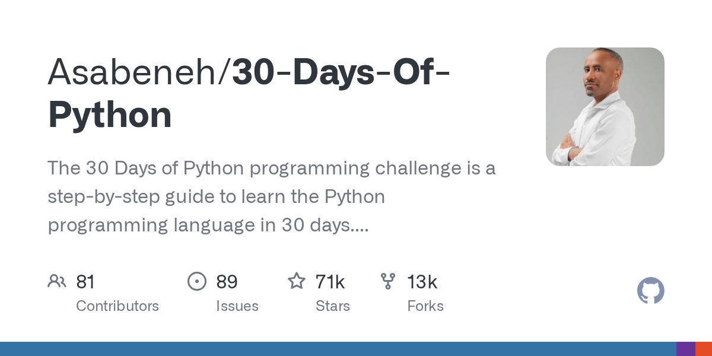Click the blue Python language bar segment
Viewport: 712px width, 356px height.
click(338, 349)
